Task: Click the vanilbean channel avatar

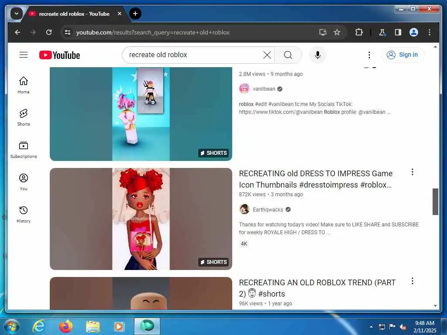Action: pyautogui.click(x=244, y=89)
